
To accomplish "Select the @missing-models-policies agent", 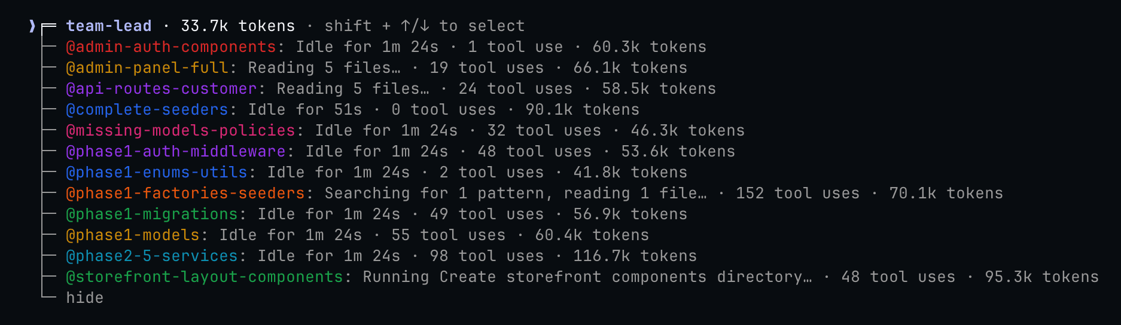I will click(180, 131).
